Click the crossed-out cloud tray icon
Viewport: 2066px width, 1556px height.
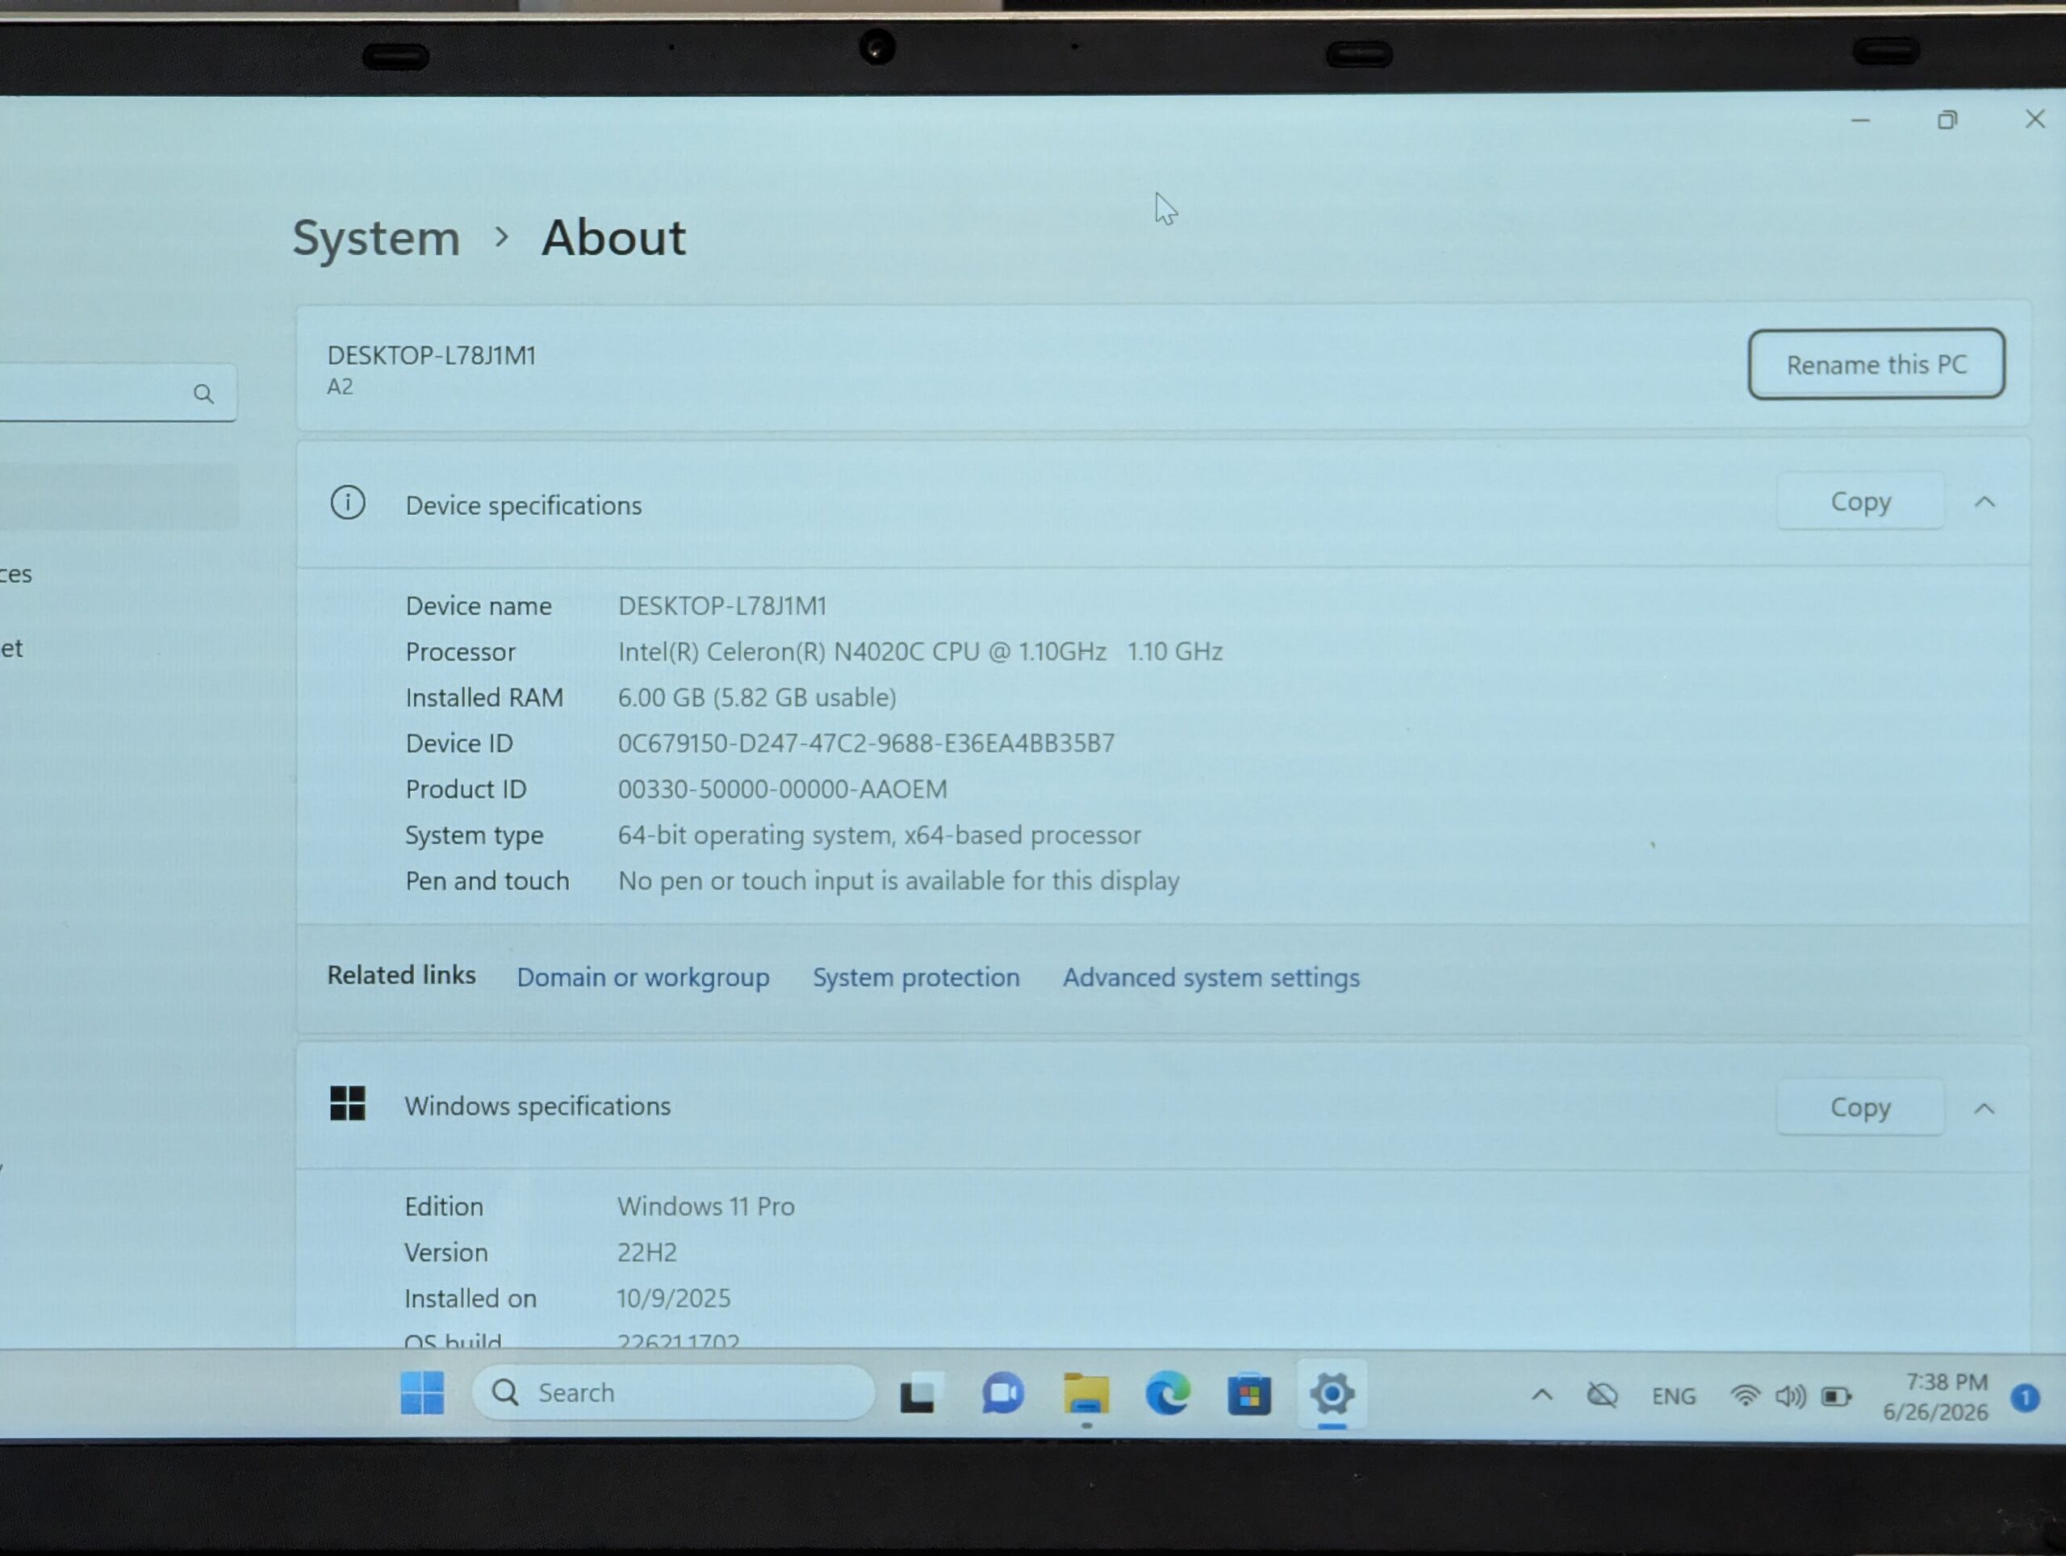[1603, 1395]
